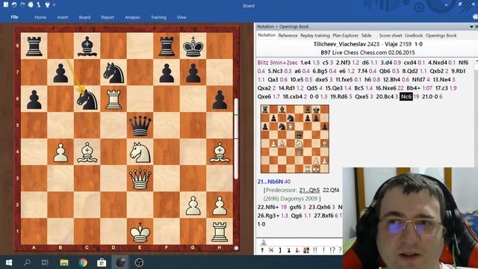Click the Redo arrow icon
Viewport: 478px width, 269px height.
click(22, 4)
